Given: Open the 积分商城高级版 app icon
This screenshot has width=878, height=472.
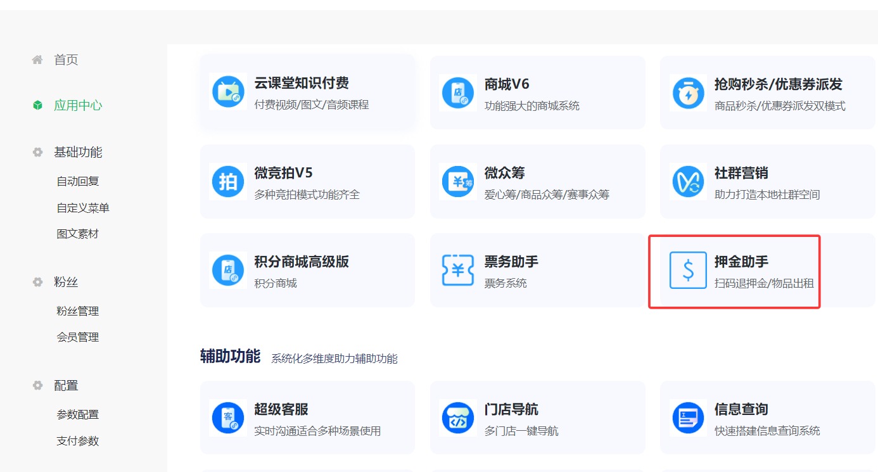Looking at the screenshot, I should 228,271.
